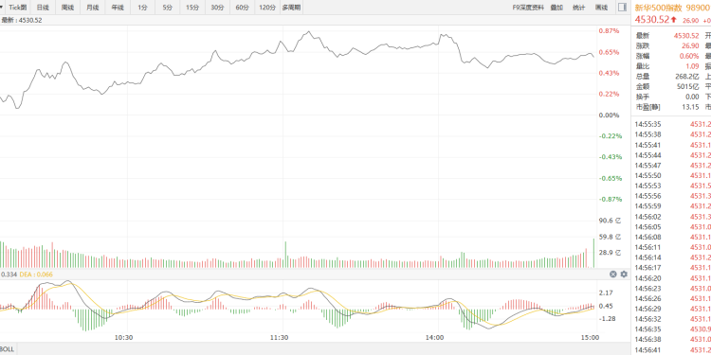Click the 10:30 time axis marker
The width and height of the screenshot is (711, 355).
[x=123, y=337]
